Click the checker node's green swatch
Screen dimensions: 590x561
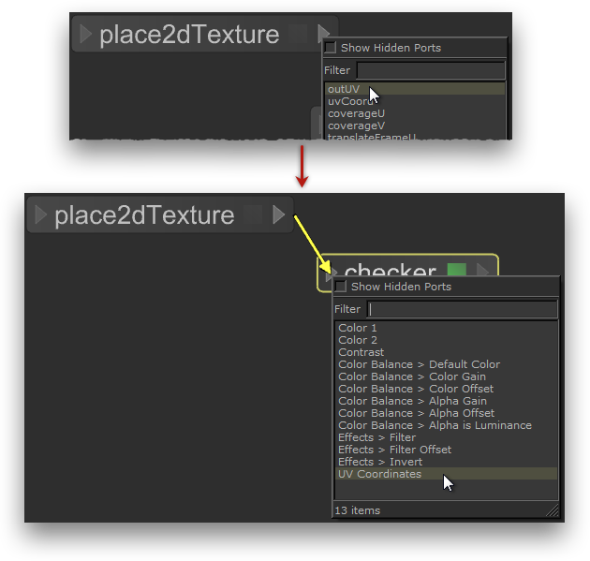pyautogui.click(x=456, y=272)
